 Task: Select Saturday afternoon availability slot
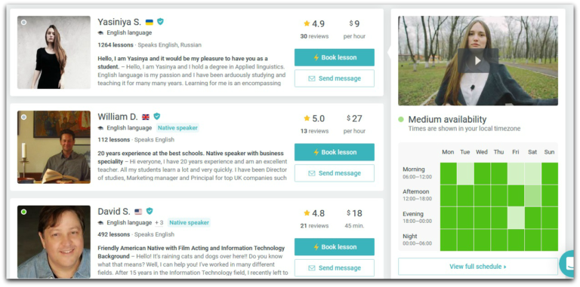tap(532, 196)
